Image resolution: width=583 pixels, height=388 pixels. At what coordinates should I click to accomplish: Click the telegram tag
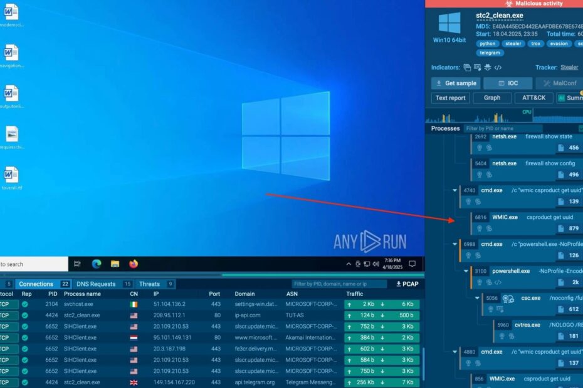490,53
